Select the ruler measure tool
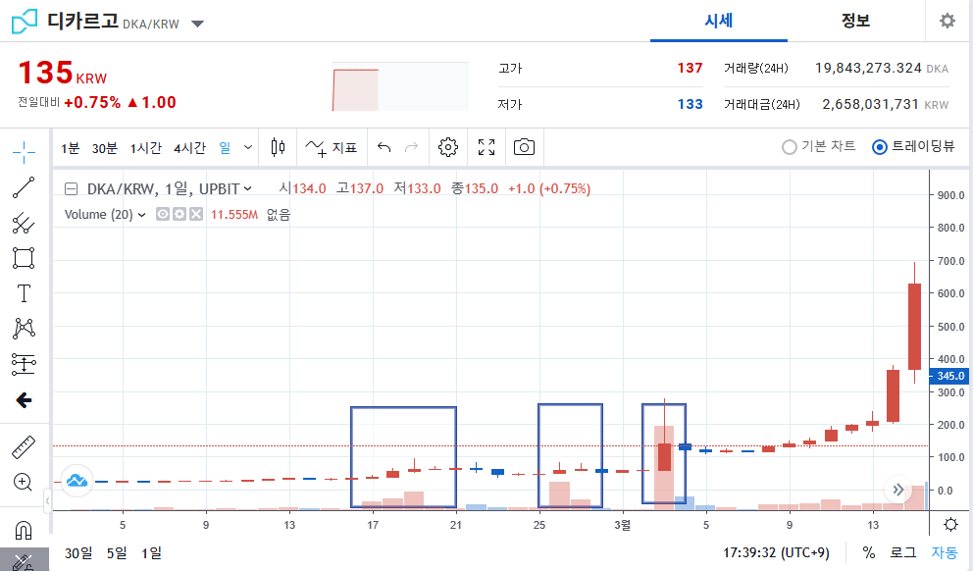This screenshot has height=571, width=973. pyautogui.click(x=24, y=446)
